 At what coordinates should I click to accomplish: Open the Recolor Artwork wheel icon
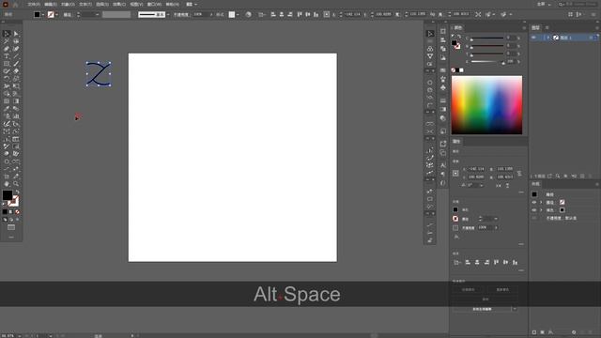click(248, 15)
